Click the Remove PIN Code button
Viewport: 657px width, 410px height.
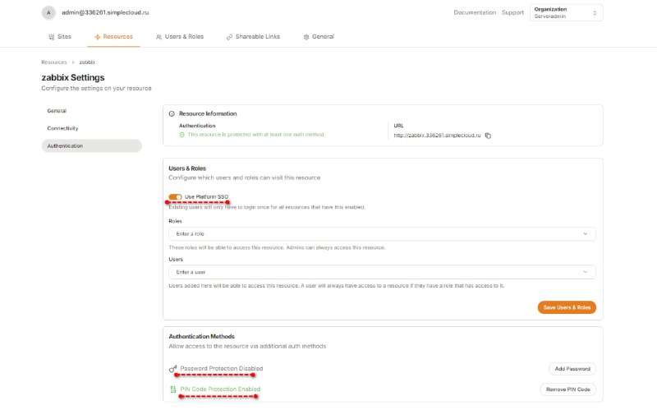click(567, 389)
